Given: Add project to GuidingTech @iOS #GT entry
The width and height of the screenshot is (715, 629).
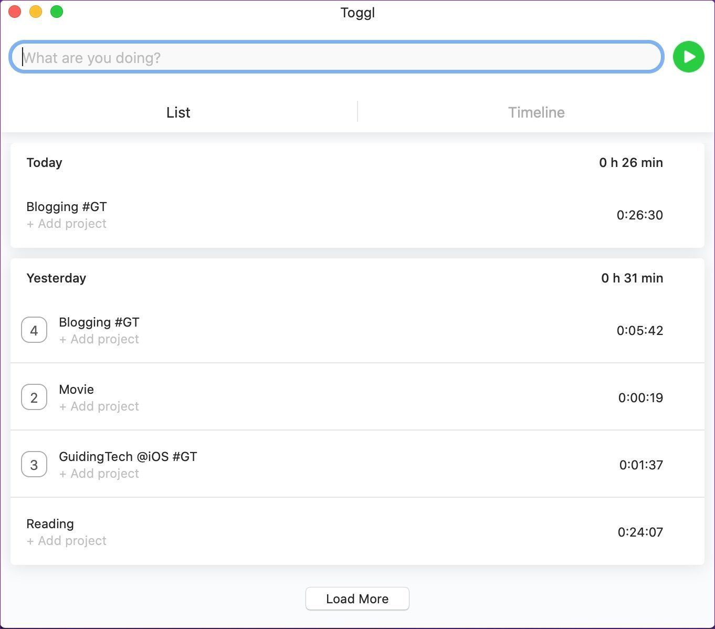Looking at the screenshot, I should (99, 474).
